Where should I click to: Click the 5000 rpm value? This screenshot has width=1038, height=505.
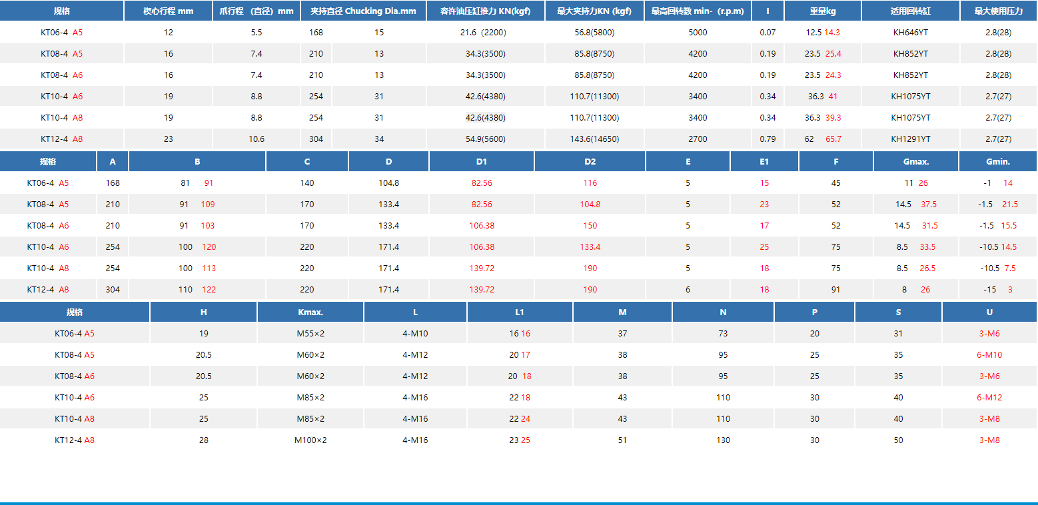point(698,32)
